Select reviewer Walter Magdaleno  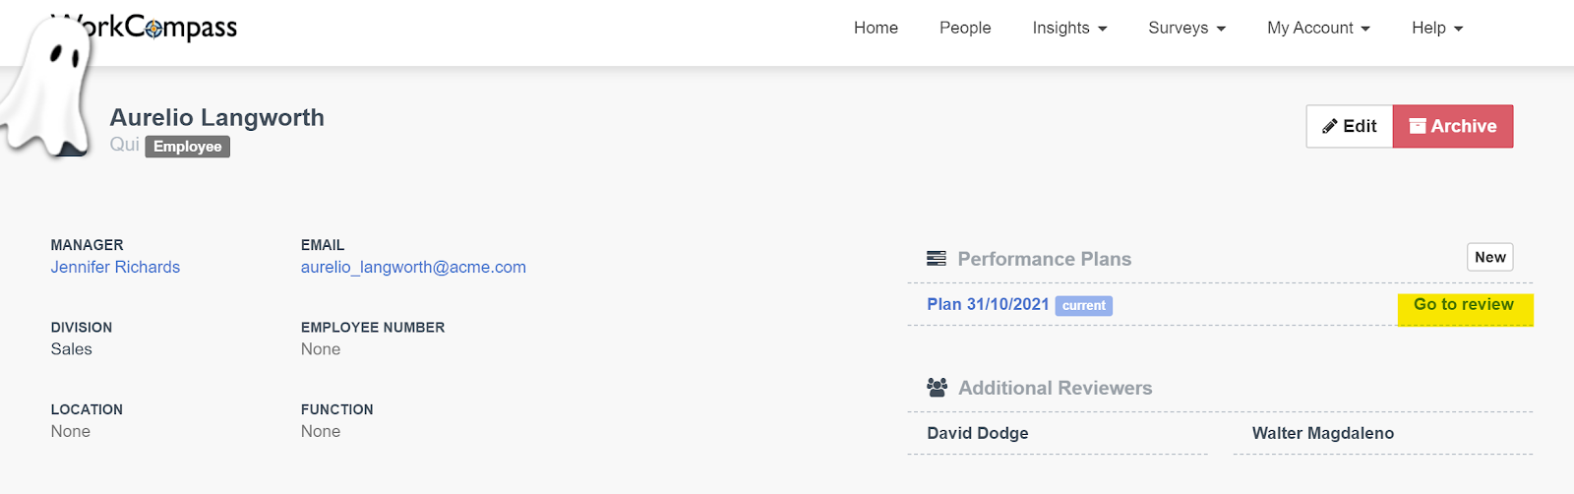1322,433
